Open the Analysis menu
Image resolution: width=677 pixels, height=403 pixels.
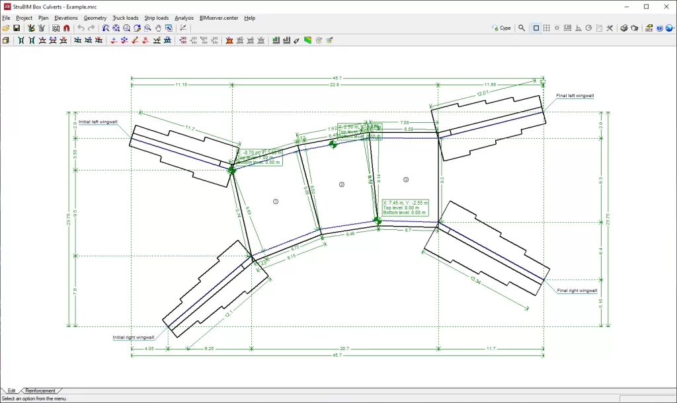click(x=184, y=18)
